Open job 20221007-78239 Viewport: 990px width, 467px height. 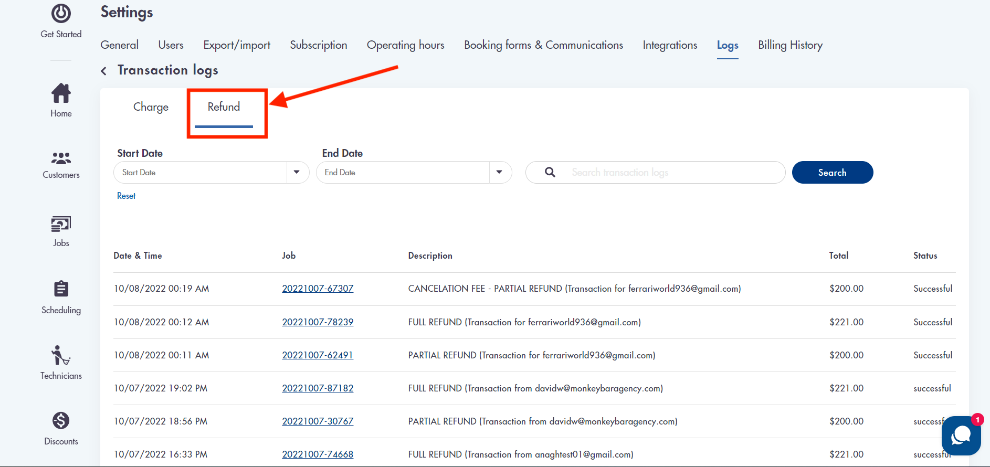coord(318,322)
